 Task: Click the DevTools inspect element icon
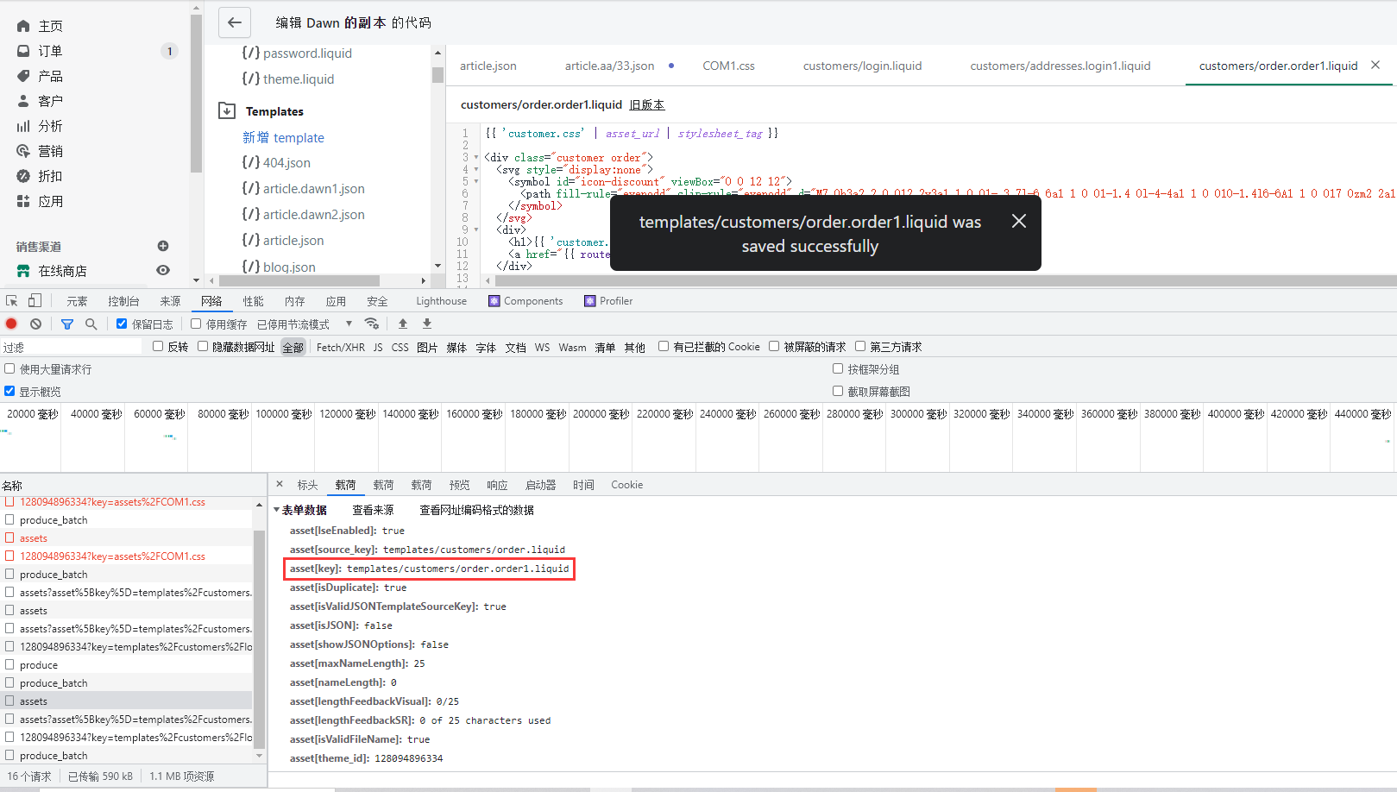[x=12, y=301]
